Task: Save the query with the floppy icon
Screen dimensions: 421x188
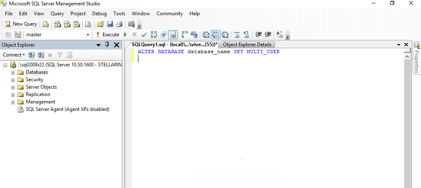Action: 110,24
